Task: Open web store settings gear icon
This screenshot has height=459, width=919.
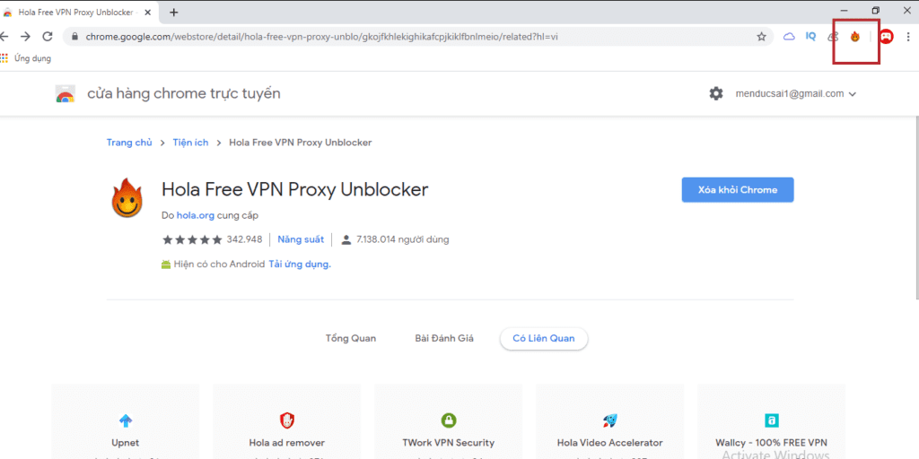Action: [716, 93]
